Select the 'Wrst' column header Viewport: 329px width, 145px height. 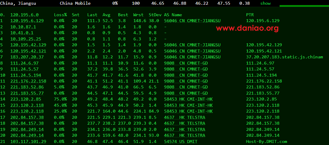(138, 15)
